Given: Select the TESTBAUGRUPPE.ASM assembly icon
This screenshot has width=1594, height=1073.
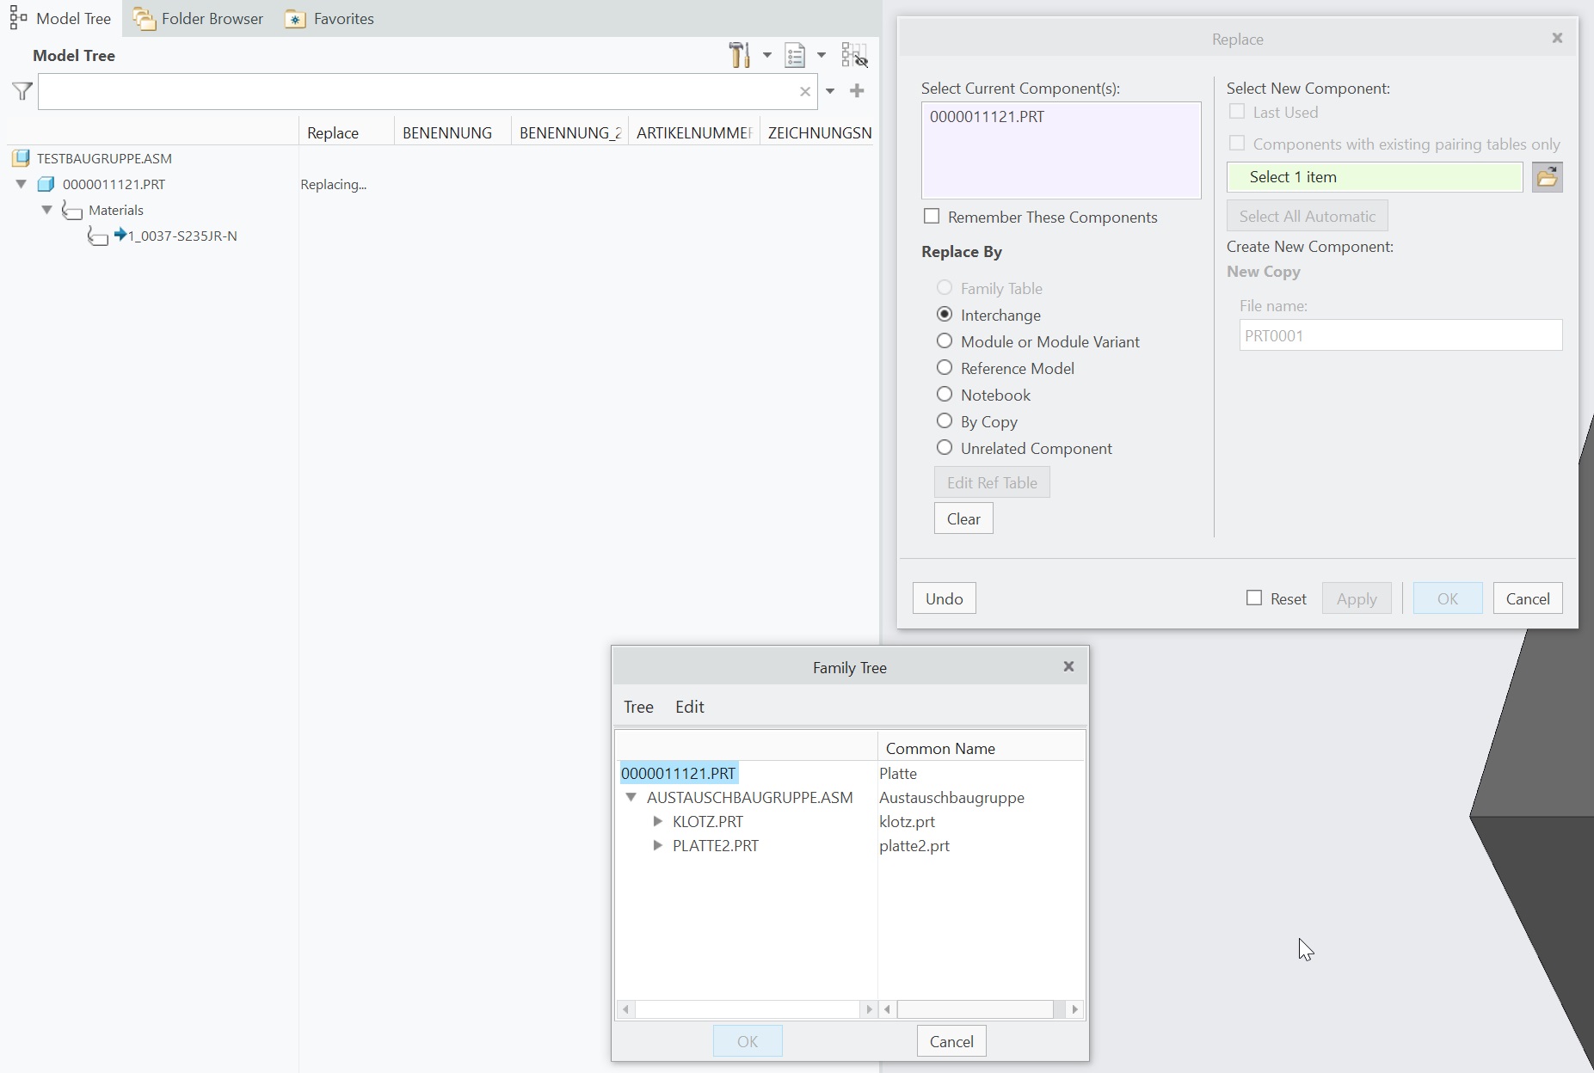Looking at the screenshot, I should click(x=22, y=158).
